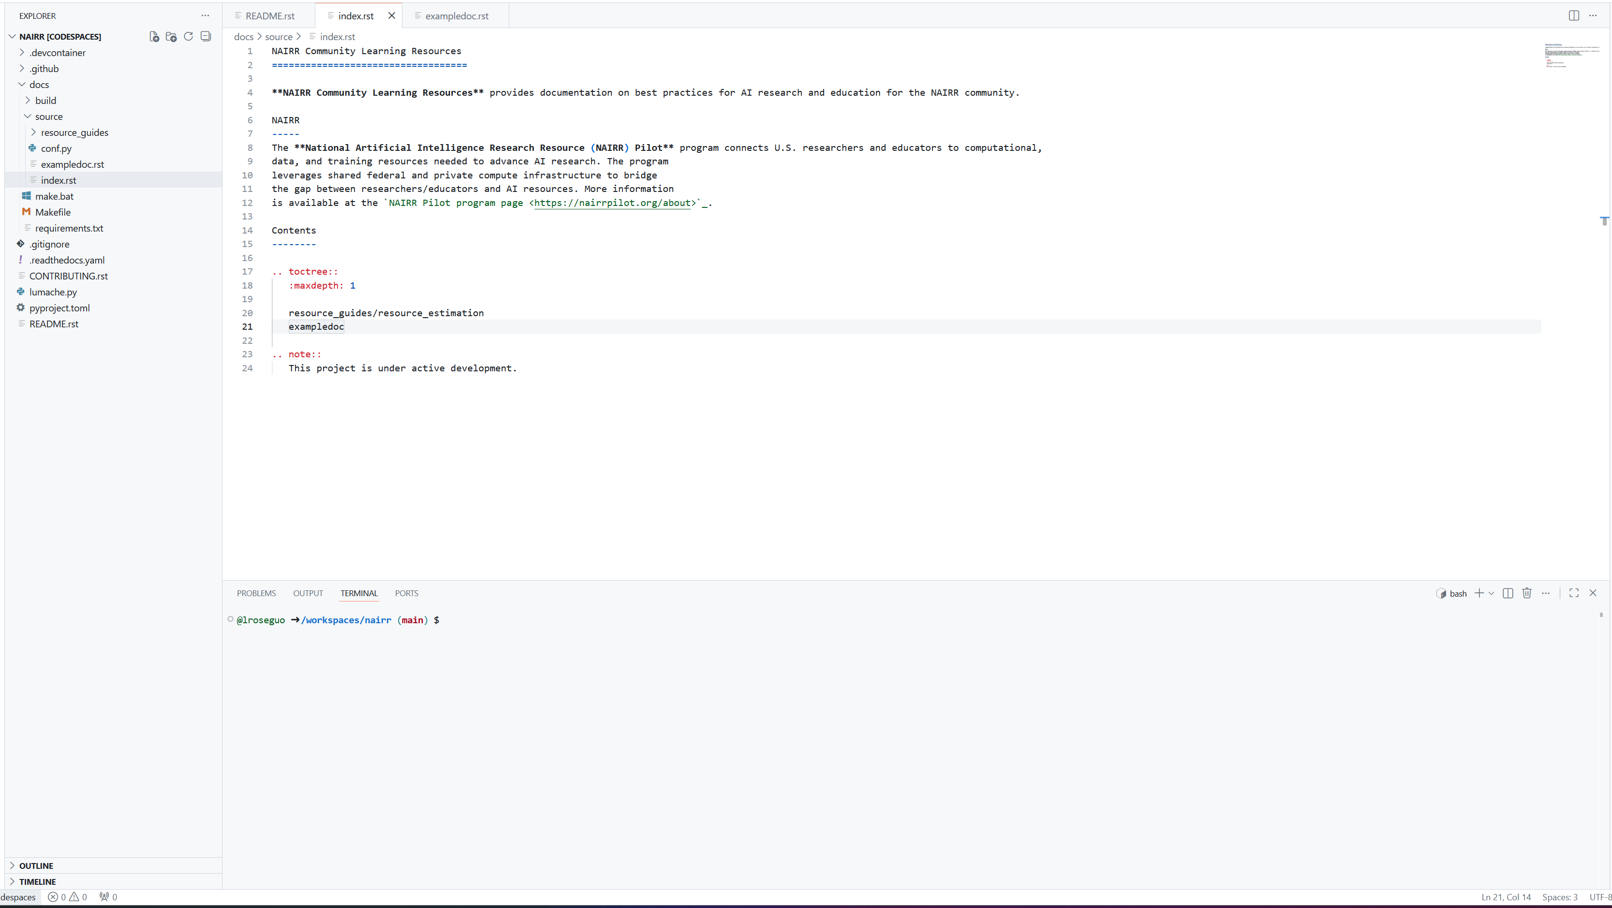Expand the .github folder

[x=22, y=68]
